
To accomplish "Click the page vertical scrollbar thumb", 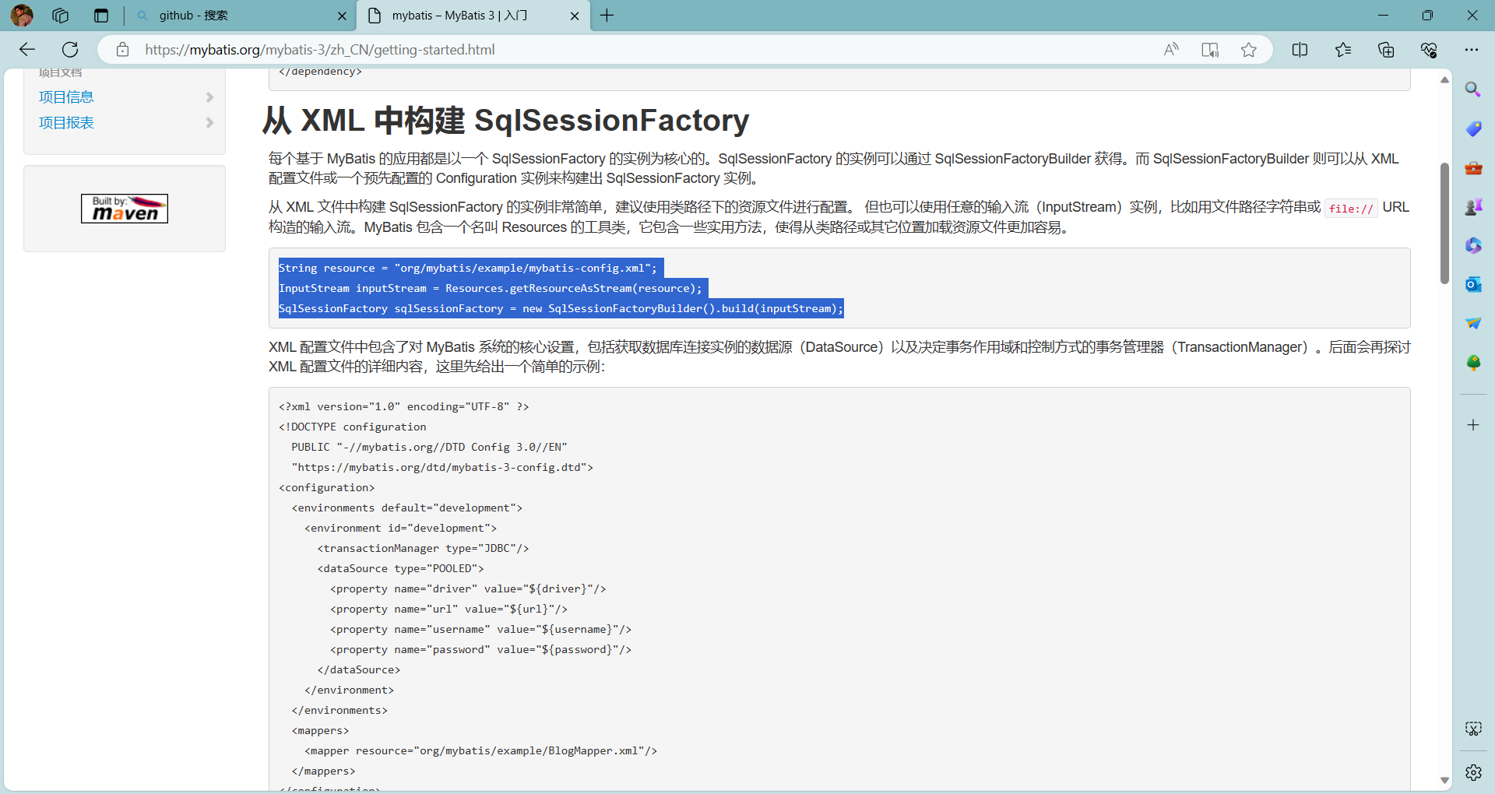I will click(1444, 223).
